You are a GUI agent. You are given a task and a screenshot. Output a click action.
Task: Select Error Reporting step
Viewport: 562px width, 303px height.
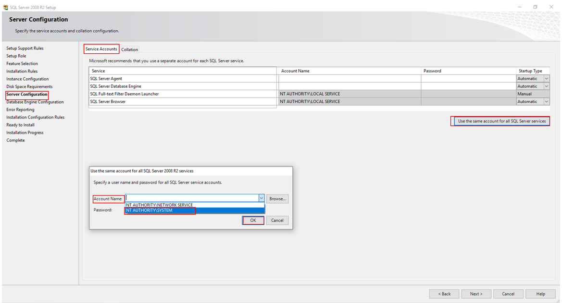coord(20,109)
